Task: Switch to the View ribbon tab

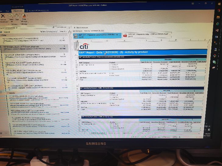Action: coord(7,11)
